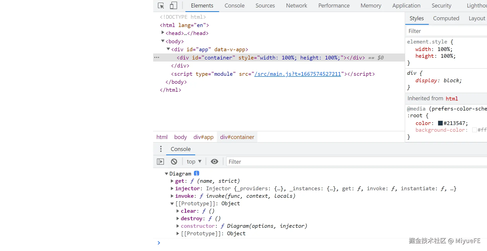The image size is (487, 251).
Task: Select the script type module row
Action: click(273, 74)
